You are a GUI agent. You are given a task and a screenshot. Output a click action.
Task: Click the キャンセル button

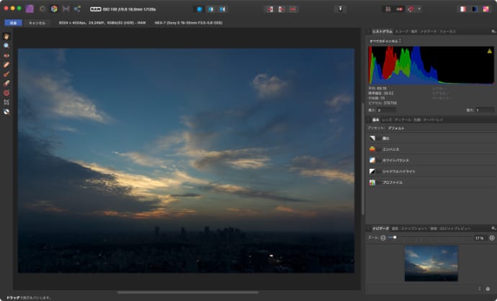[x=36, y=22]
